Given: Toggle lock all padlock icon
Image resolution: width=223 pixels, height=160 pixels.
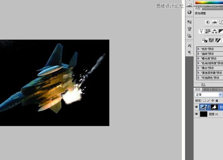Looking at the screenshot, I should click(x=217, y=100).
